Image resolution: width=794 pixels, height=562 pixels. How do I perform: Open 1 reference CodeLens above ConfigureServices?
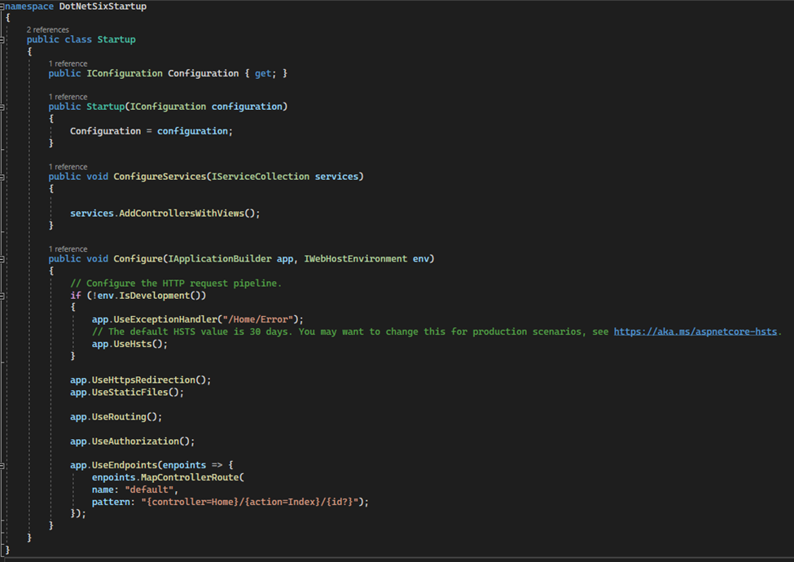[68, 167]
